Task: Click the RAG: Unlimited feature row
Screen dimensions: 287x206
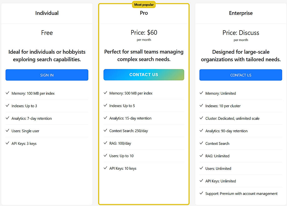Action: tap(217, 156)
